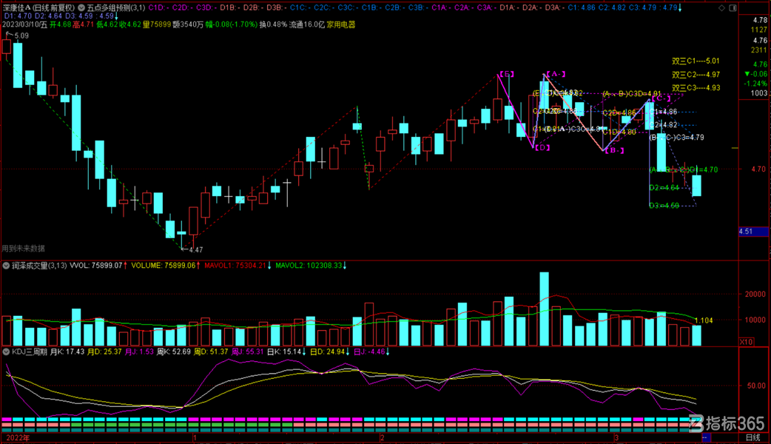The width and height of the screenshot is (771, 444).
Task: Click the blue 4.51 price marker
Action: [754, 231]
